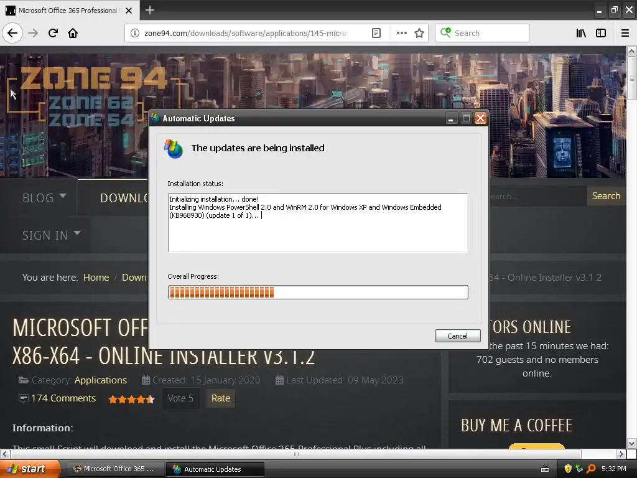Open the Firefox hamburger menu
This screenshot has height=478, width=637.
625,33
